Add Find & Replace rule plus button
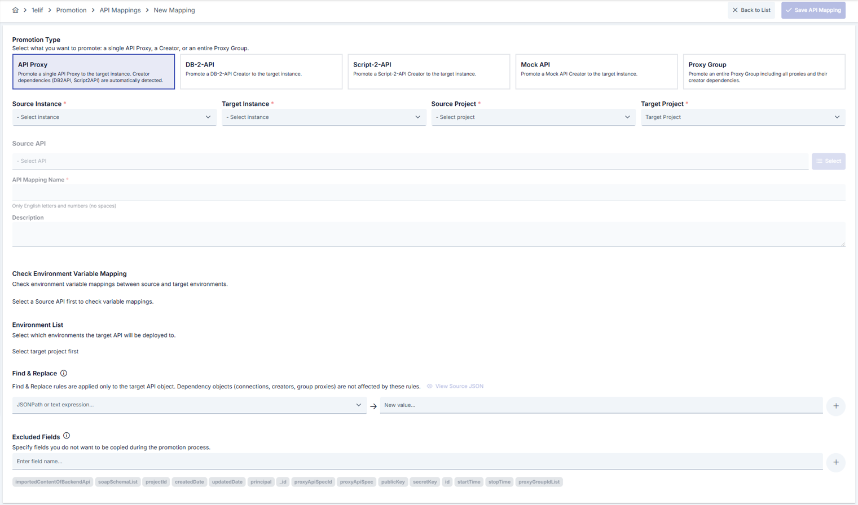 coord(836,406)
